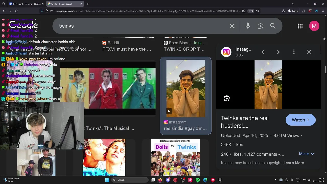This screenshot has height=184, width=327.
Task: Click the Firefox Sign in button
Action: pyautogui.click(x=293, y=11)
